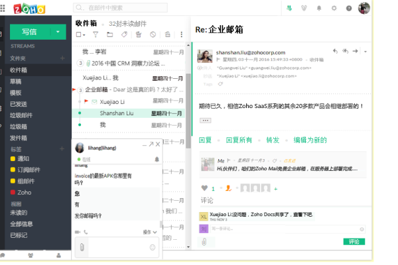Select the yellow 订阅邮件 tag
The image size is (398, 265).
pyautogui.click(x=25, y=170)
